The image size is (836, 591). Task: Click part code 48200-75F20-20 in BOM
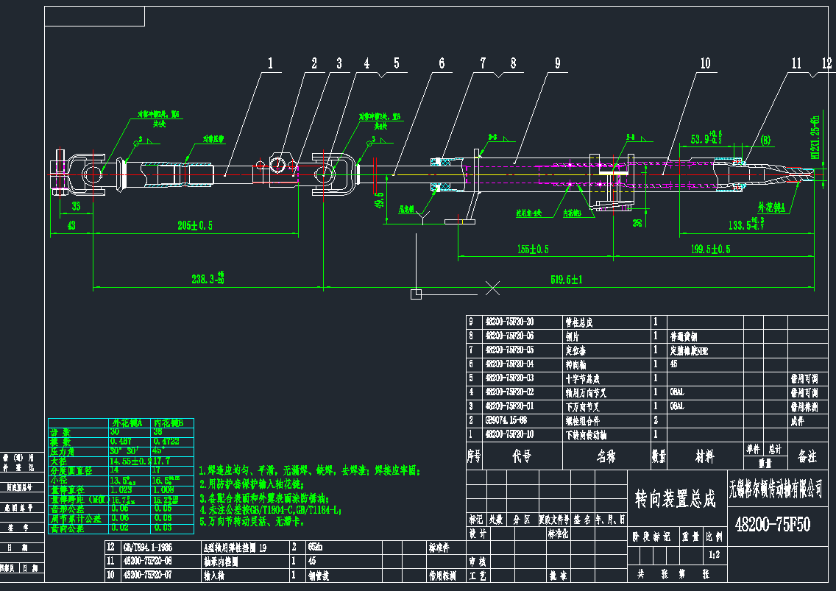(509, 322)
